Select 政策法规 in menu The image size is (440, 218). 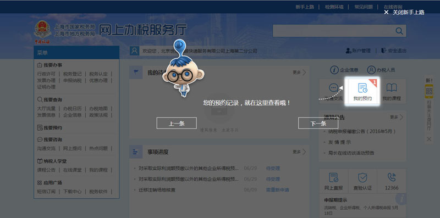coord(98,115)
